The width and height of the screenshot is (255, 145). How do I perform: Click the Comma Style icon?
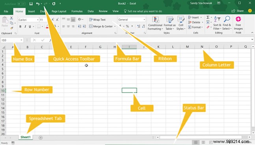(132, 26)
